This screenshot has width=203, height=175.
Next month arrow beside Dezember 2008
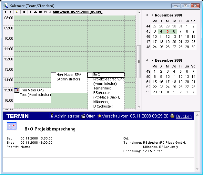click(x=152, y=60)
